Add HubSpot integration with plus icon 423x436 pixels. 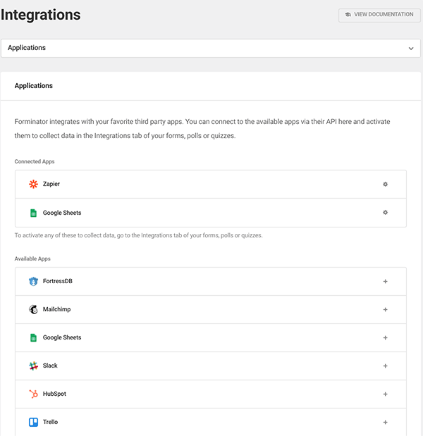385,394
